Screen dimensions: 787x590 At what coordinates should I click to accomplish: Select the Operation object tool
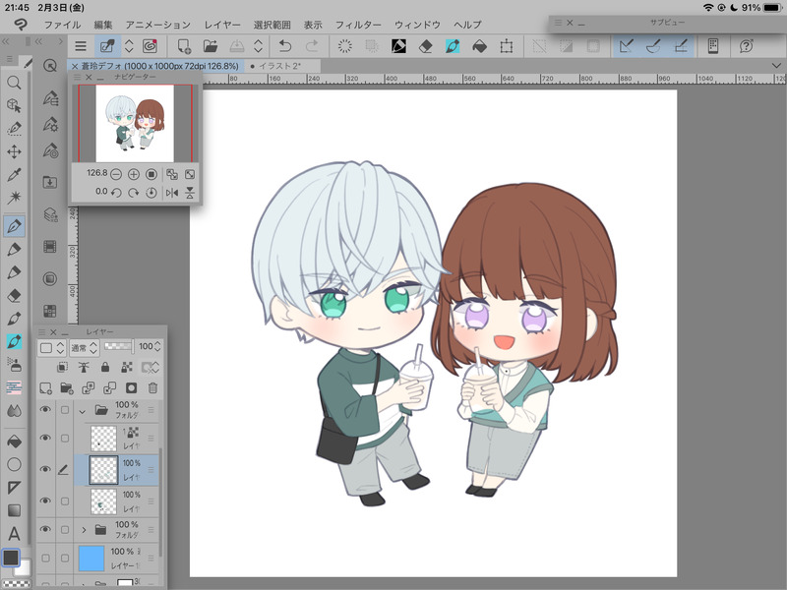(14, 105)
